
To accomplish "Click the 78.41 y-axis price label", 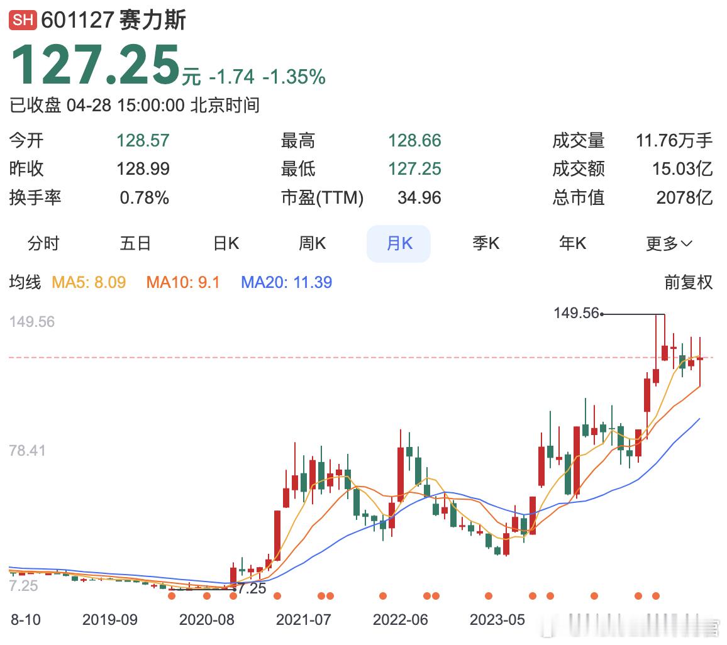I will click(28, 450).
